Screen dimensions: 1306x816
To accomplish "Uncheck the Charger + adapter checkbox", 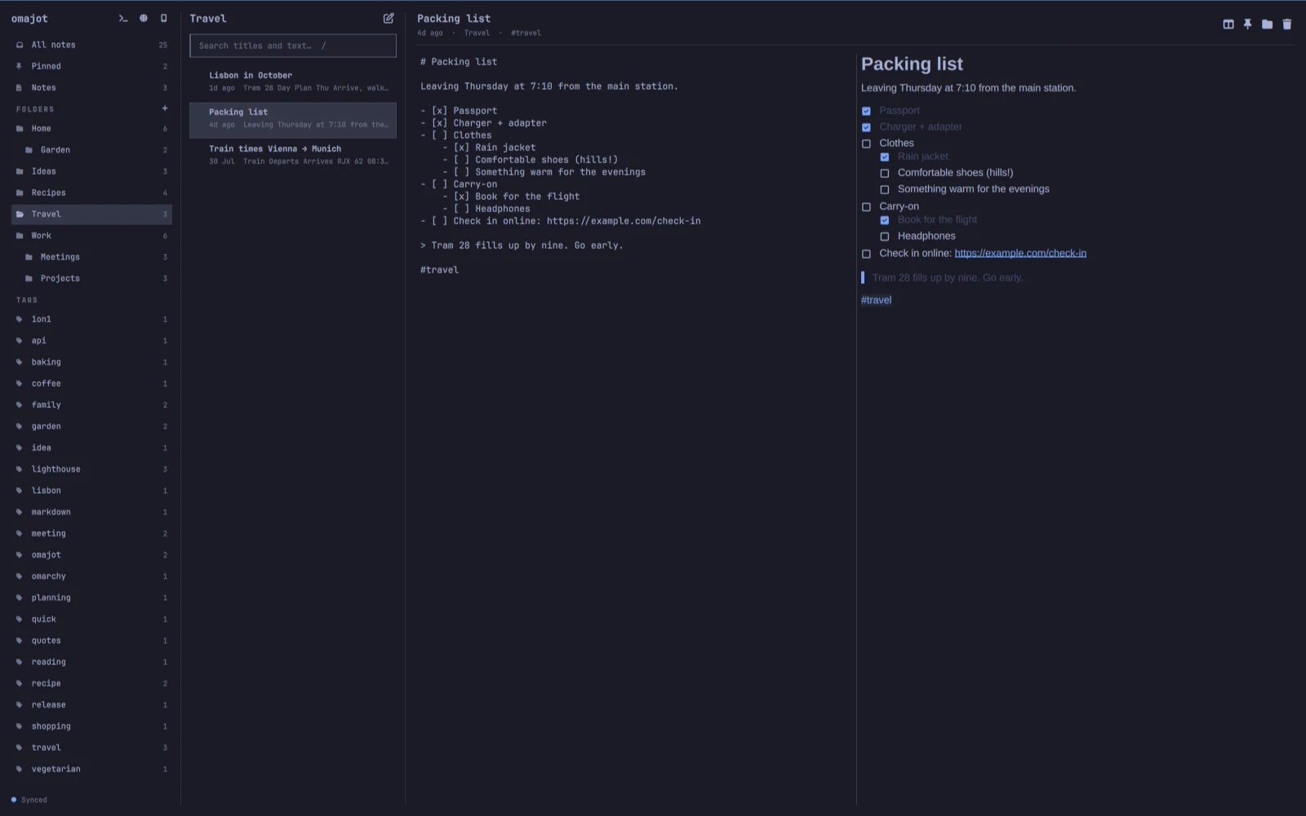I will (866, 127).
